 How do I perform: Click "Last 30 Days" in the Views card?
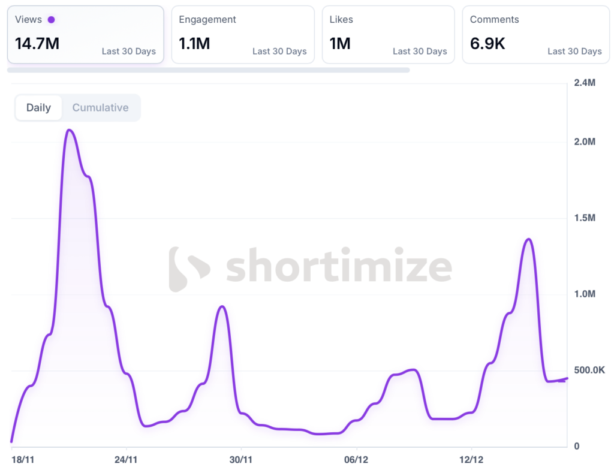(128, 52)
